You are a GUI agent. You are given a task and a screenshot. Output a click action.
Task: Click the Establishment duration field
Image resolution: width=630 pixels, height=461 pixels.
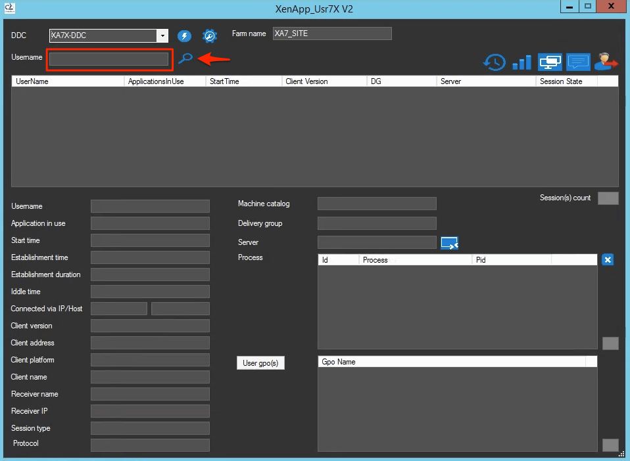(x=150, y=274)
